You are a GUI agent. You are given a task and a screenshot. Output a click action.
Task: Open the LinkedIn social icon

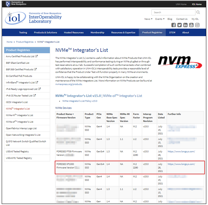click(x=185, y=25)
